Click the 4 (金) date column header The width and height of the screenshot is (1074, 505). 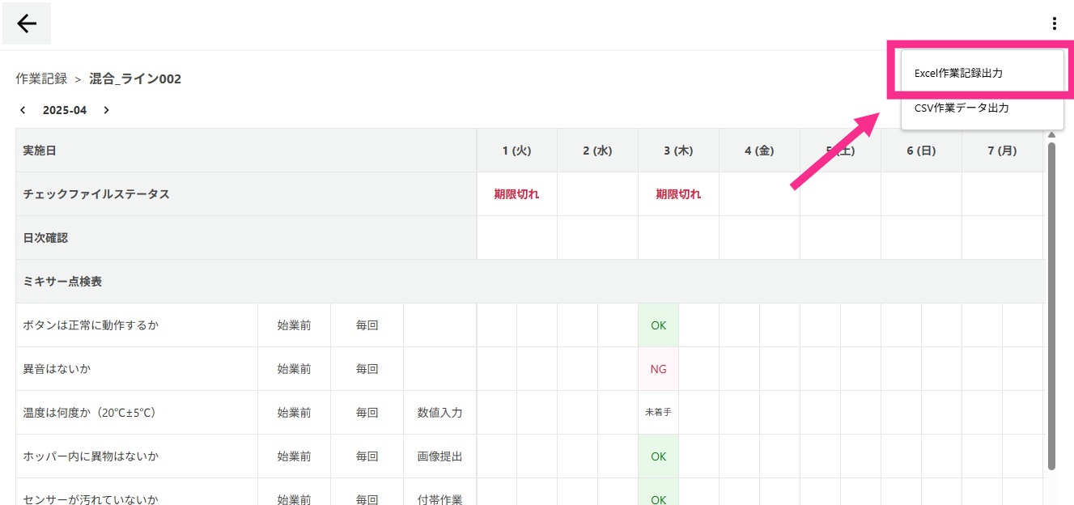pyautogui.click(x=759, y=151)
